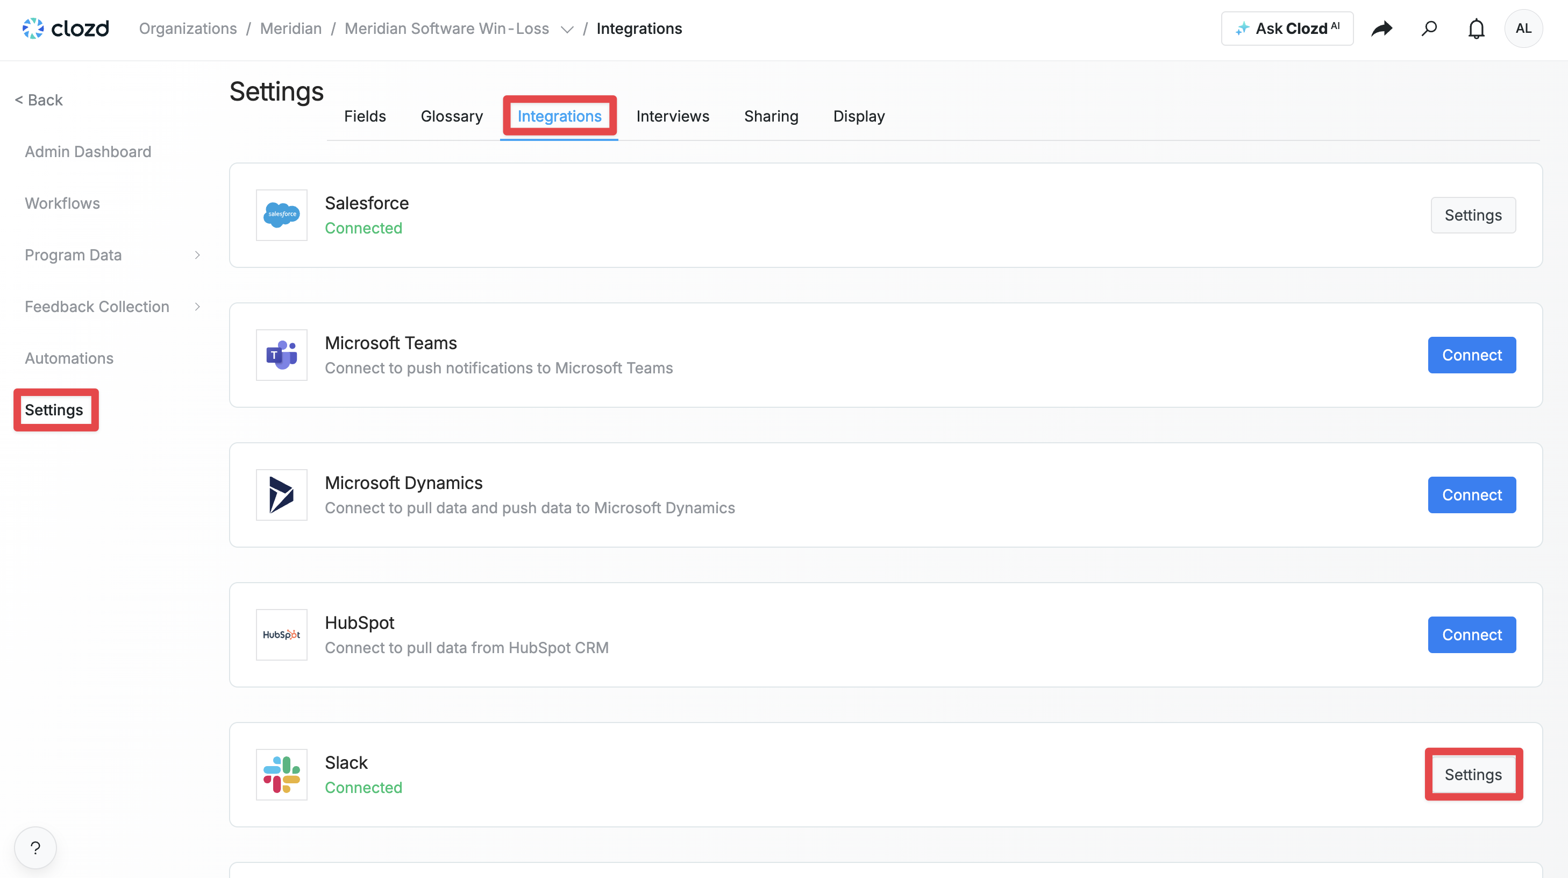This screenshot has height=878, width=1568.
Task: Connect the Microsoft Teams integration
Action: pyautogui.click(x=1471, y=355)
